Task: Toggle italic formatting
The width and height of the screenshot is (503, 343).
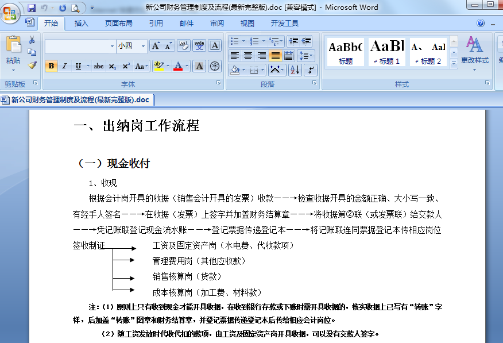Action: (x=64, y=66)
